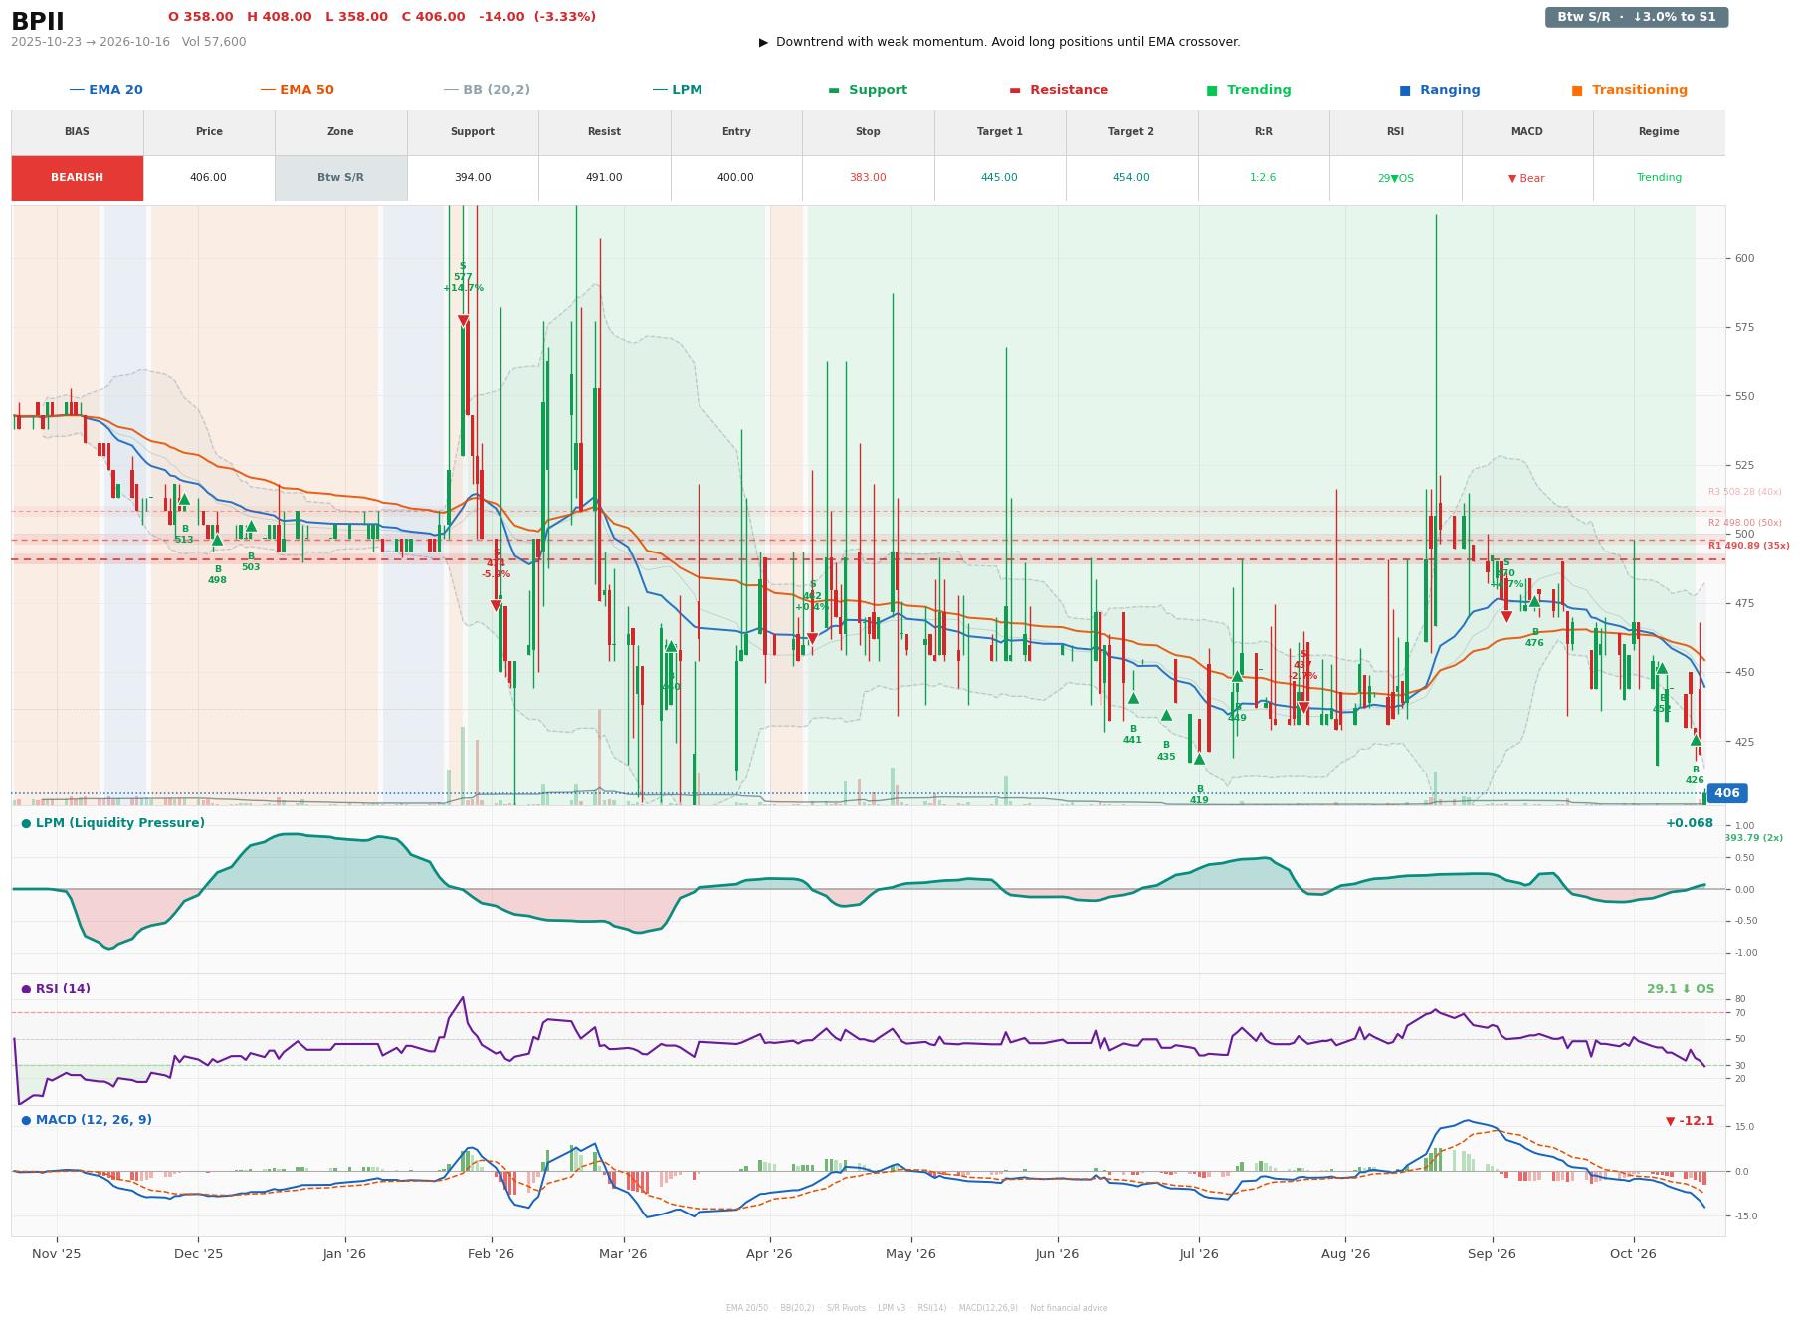Click the buy triangle above B 435
Image resolution: width=1801 pixels, height=1324 pixels.
[x=1166, y=715]
